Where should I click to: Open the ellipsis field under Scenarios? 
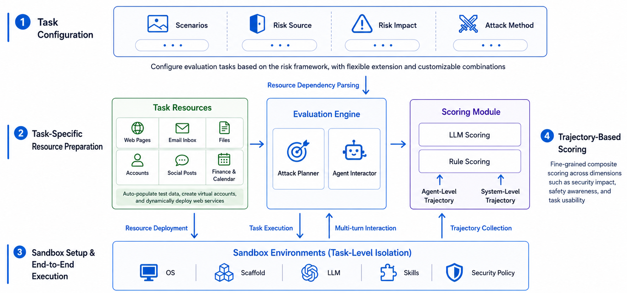click(x=172, y=45)
